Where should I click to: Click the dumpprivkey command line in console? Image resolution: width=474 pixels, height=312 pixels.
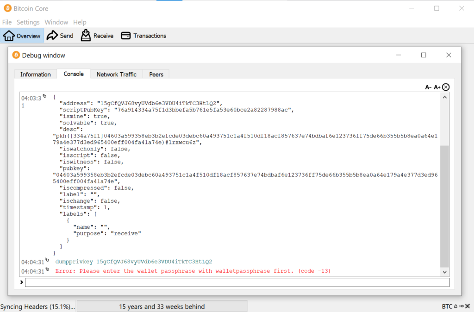coord(134,262)
